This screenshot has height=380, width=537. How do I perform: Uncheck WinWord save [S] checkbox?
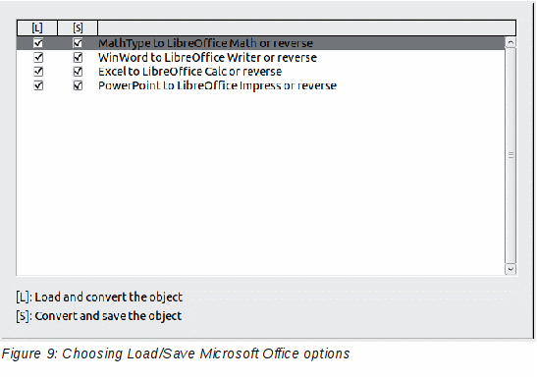click(x=78, y=58)
